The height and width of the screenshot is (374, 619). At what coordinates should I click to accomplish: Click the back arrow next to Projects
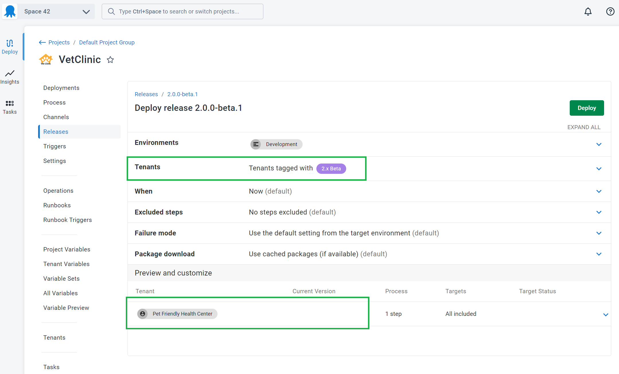tap(42, 42)
